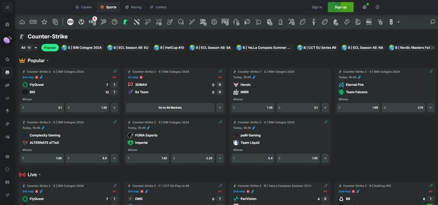This screenshot has width=438, height=205.
Task: Open the gift bonus icon in the sidebar
Action: pyautogui.click(x=7, y=24)
